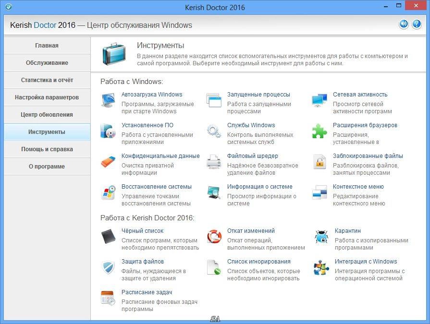The image size is (430, 324).
Task: Open the Установленное ПО link
Action: (x=147, y=125)
